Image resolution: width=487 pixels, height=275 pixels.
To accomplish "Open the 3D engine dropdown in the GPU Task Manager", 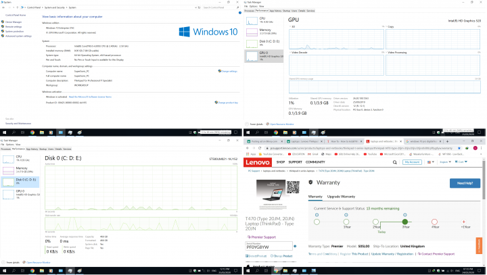I will point(294,27).
